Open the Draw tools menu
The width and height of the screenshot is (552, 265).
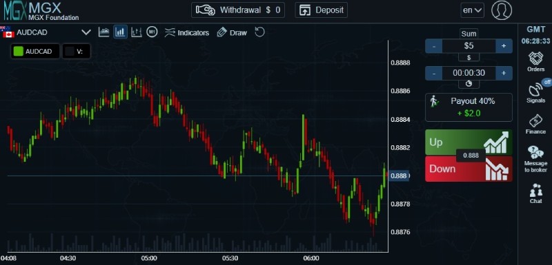point(232,32)
